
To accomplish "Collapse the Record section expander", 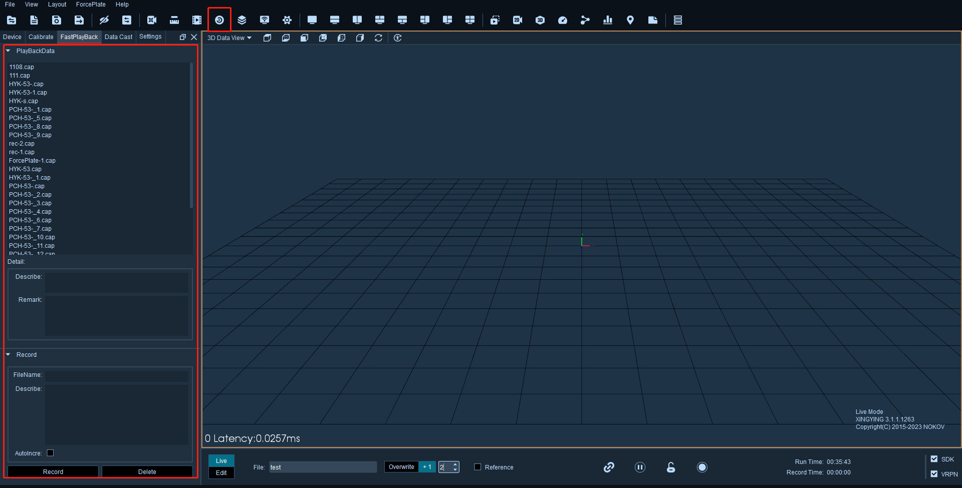I will (x=8, y=354).
